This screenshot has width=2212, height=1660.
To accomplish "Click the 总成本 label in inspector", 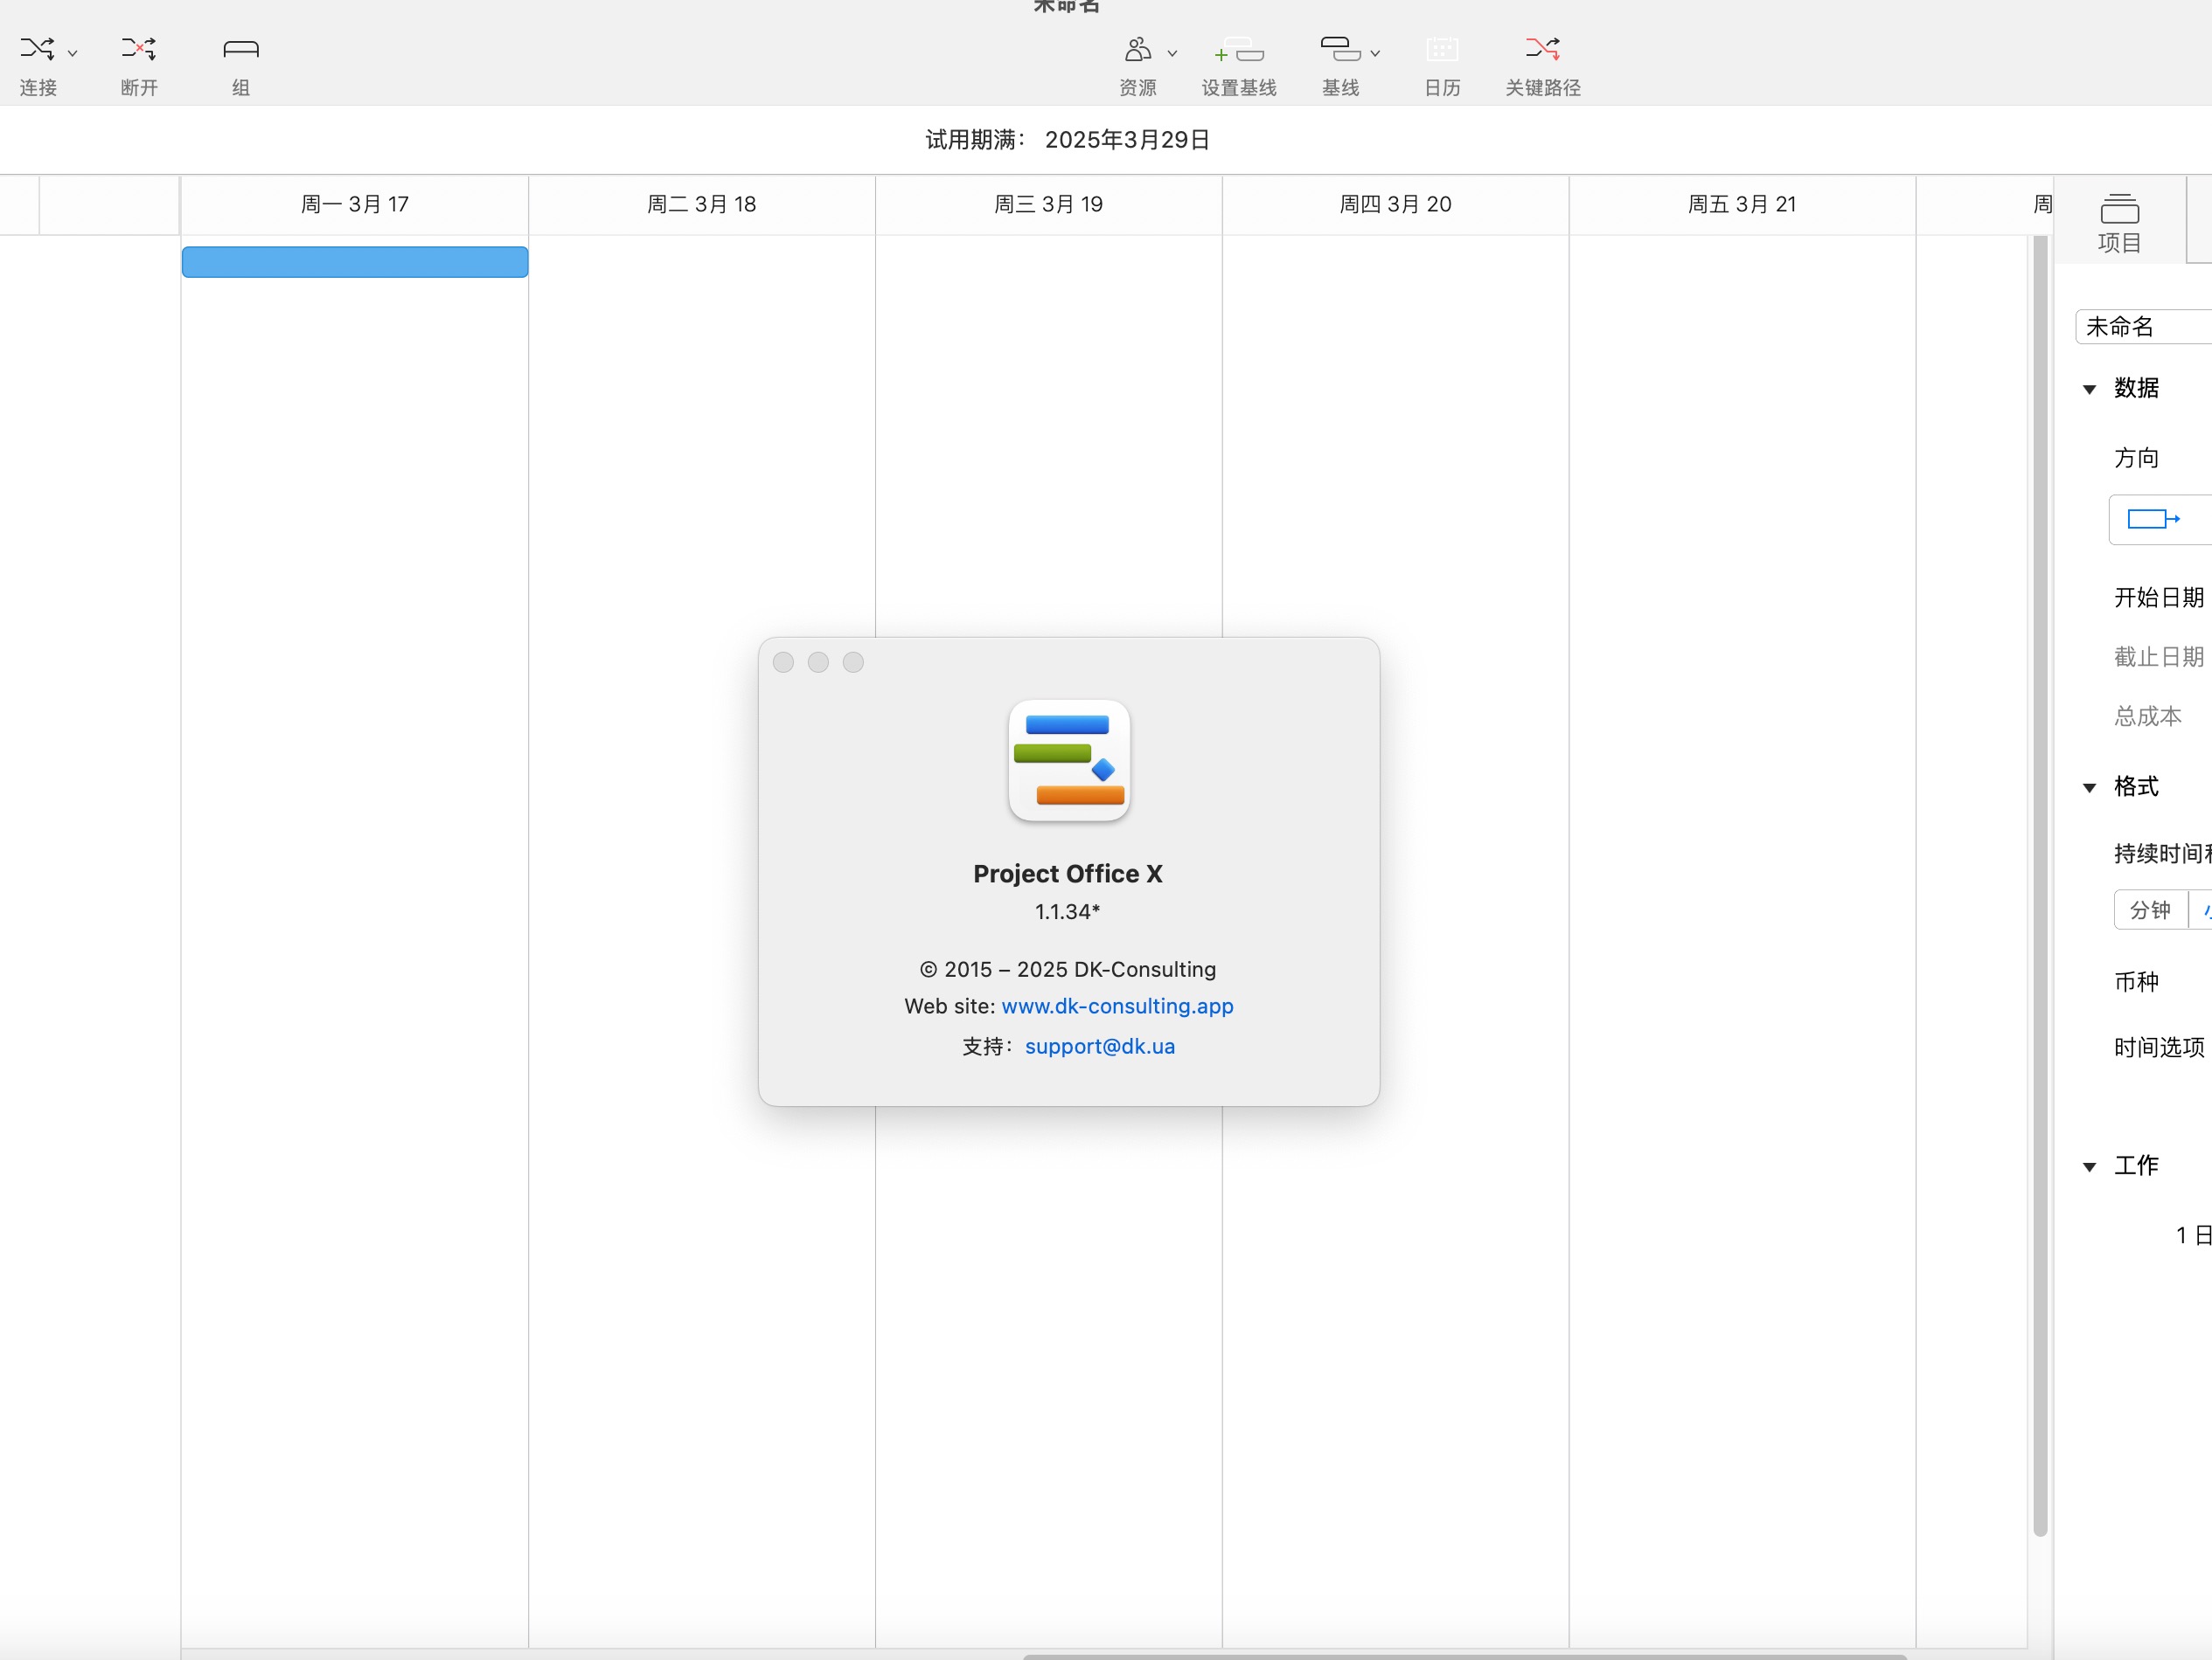I will click(2147, 716).
